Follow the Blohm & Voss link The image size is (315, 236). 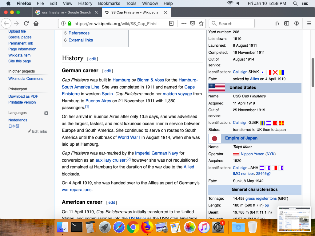coord(150,80)
